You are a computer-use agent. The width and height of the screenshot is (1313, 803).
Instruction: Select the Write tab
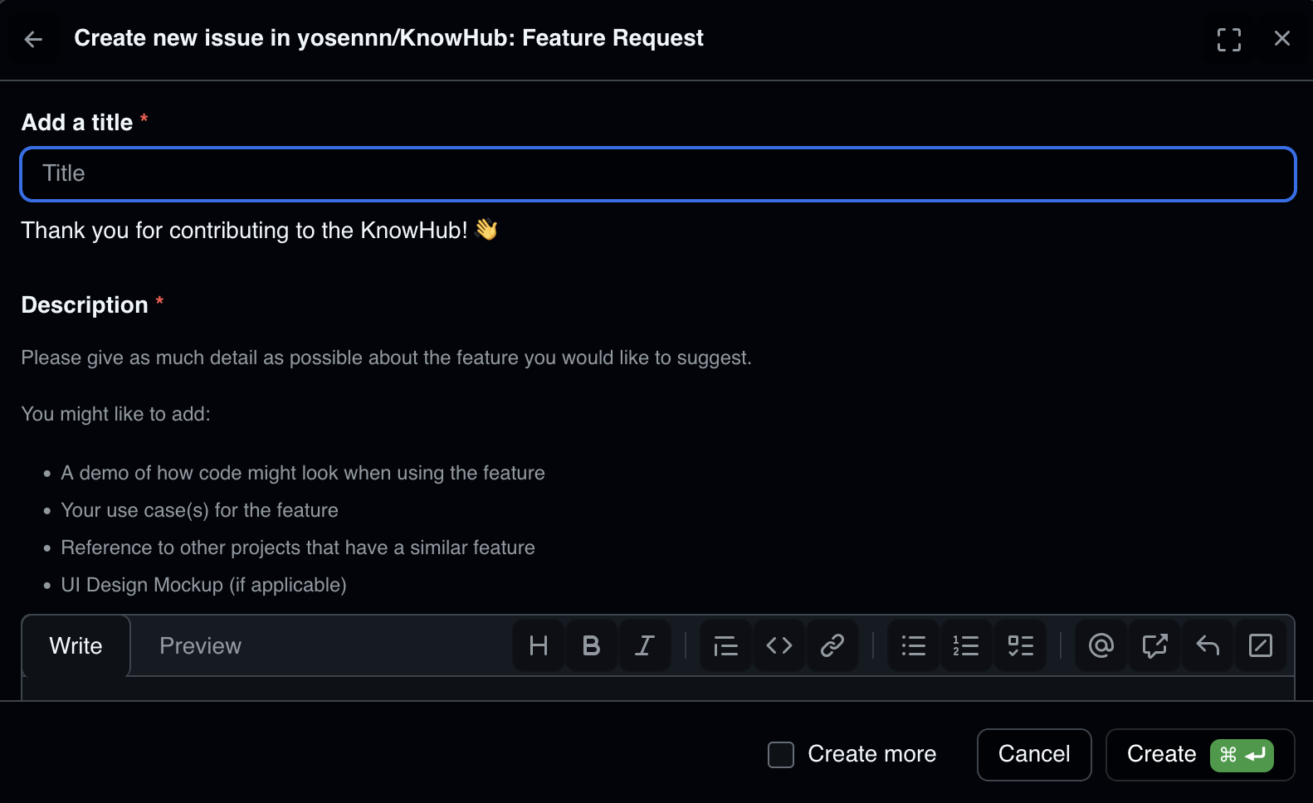[76, 646]
